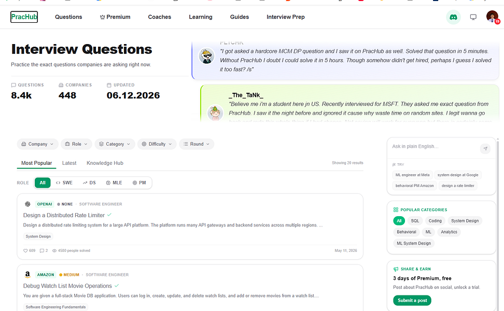Open the Round filter dropdown
The image size is (504, 311).
point(197,144)
